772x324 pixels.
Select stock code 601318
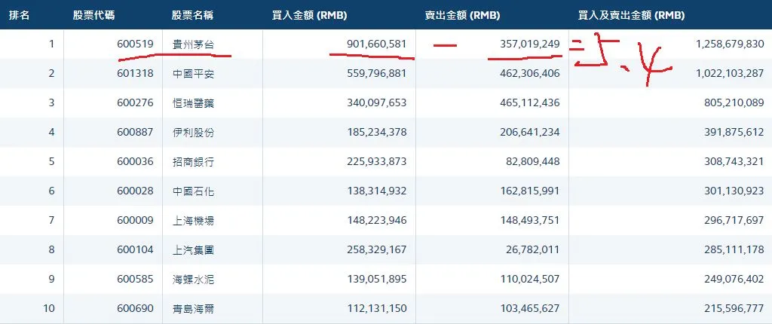[136, 73]
